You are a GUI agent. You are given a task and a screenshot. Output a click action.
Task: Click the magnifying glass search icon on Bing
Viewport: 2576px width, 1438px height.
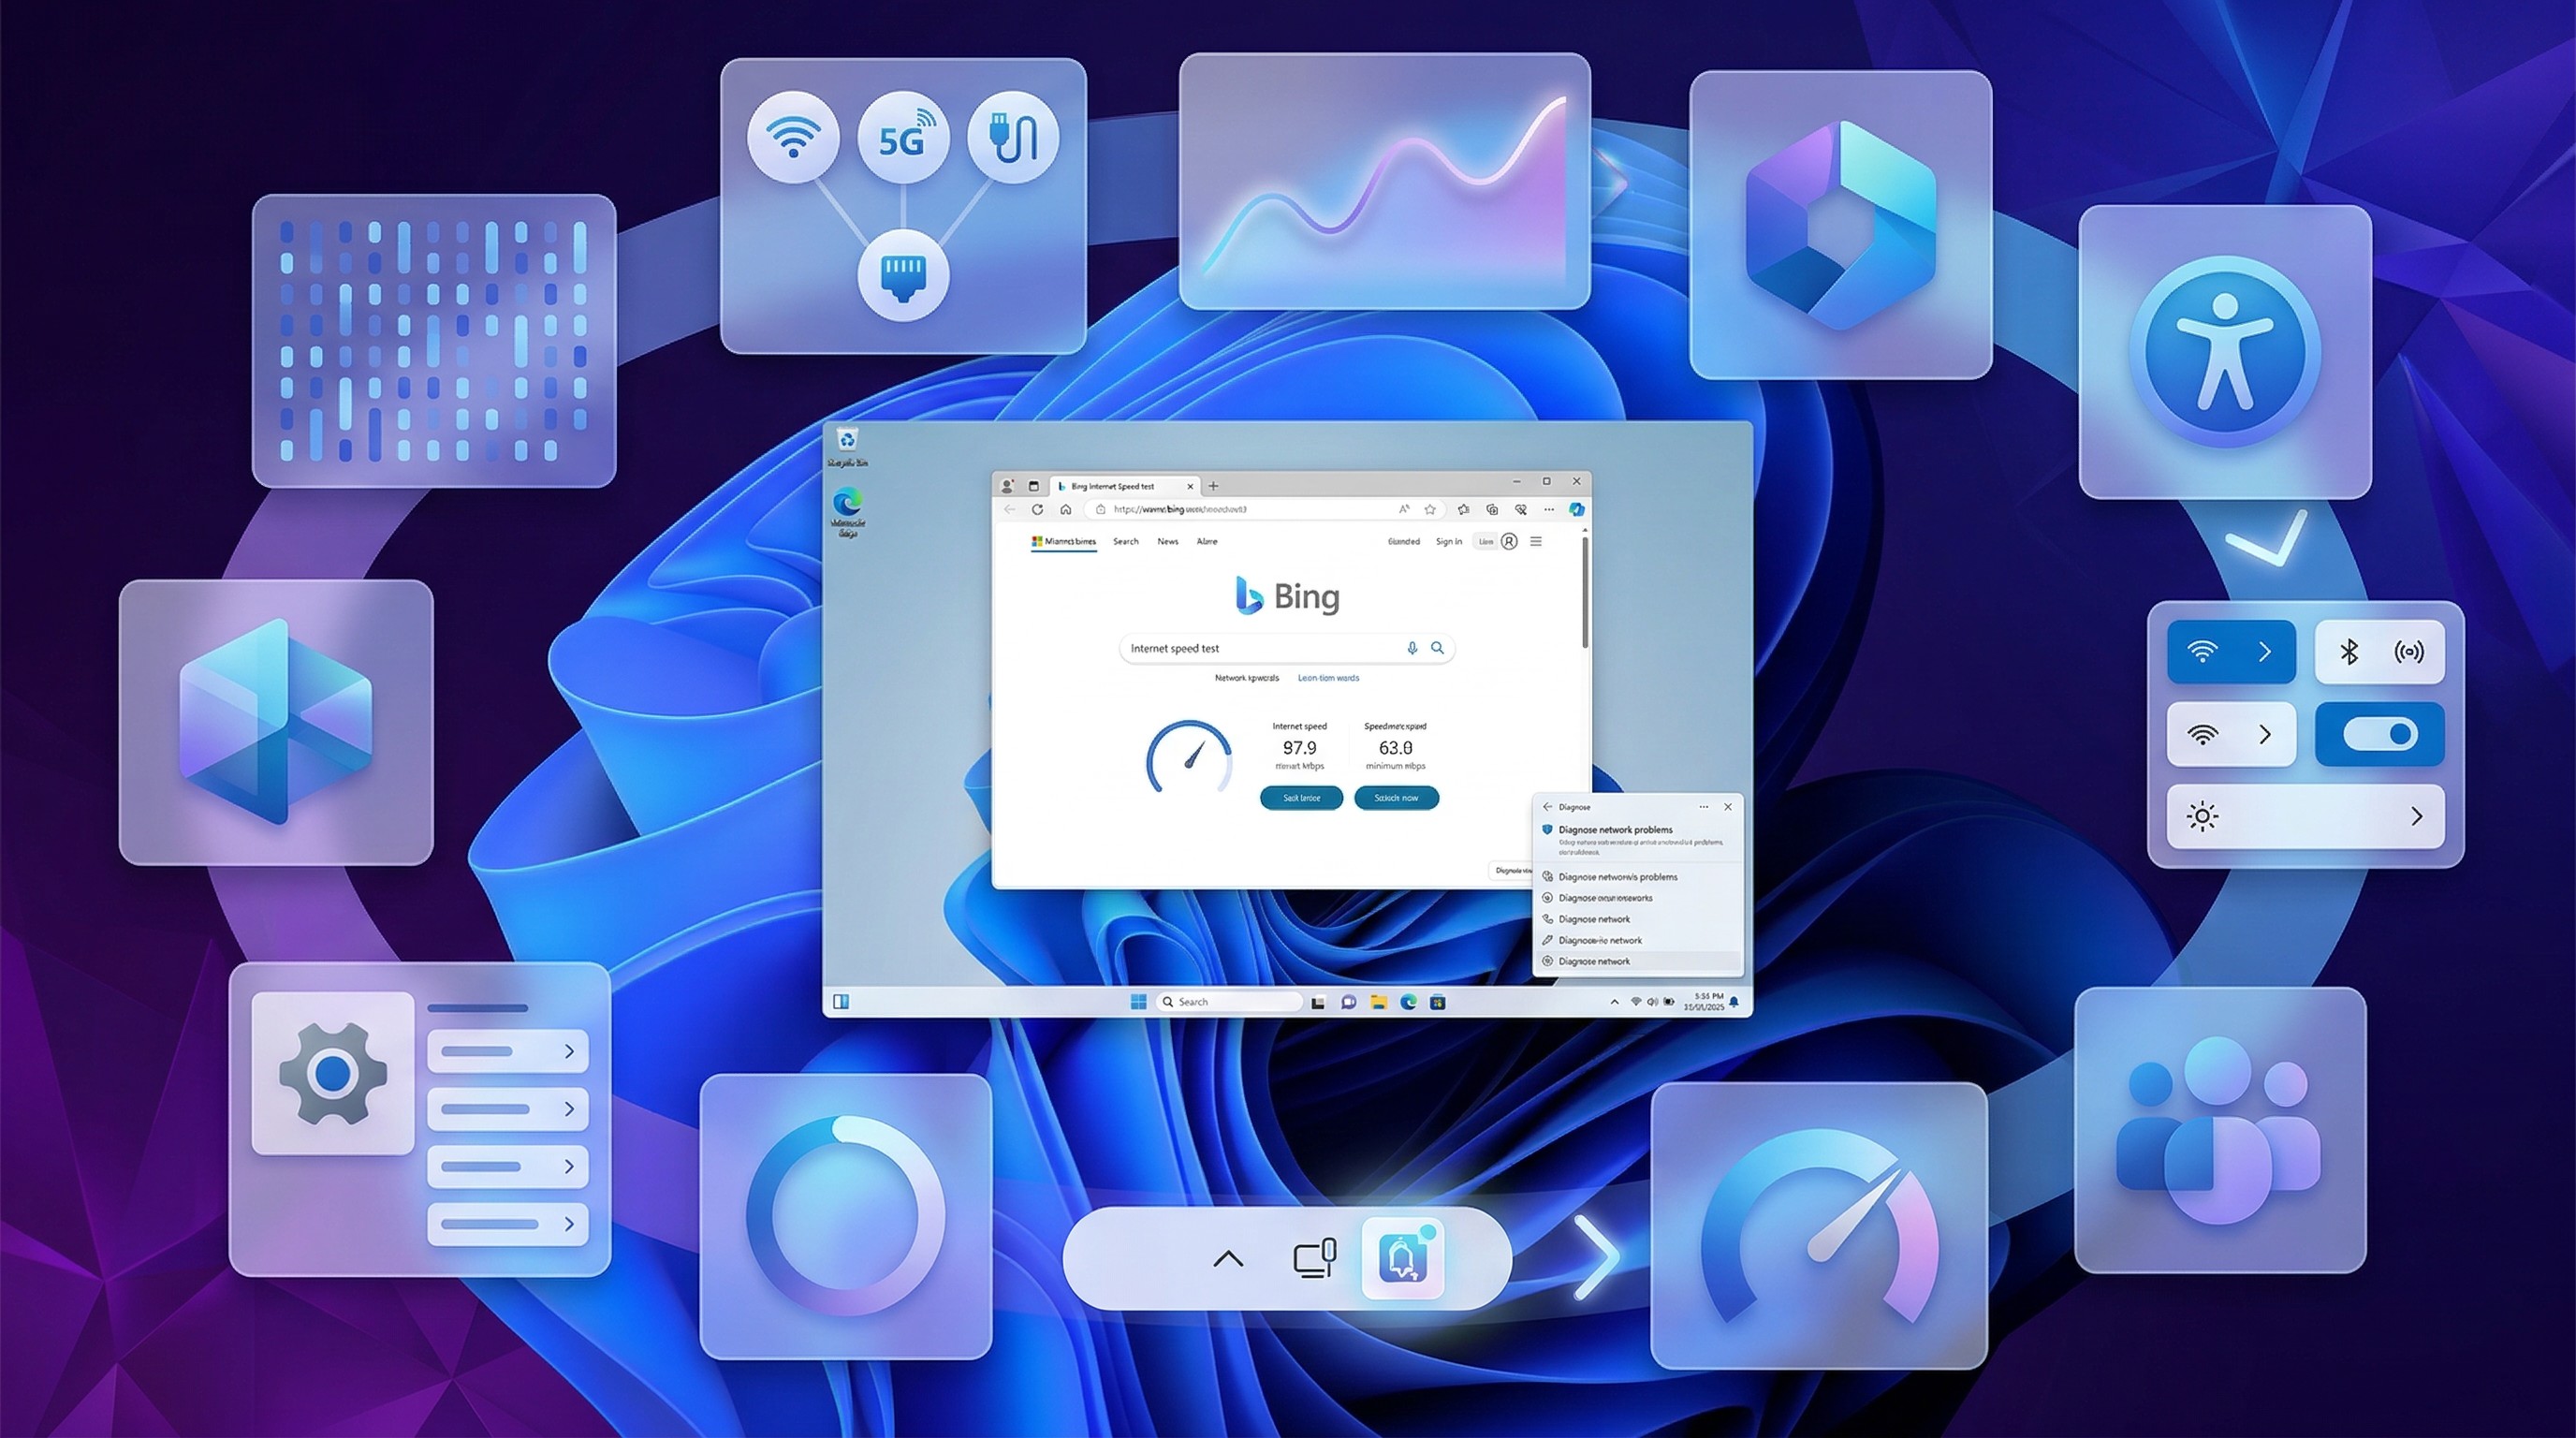[1438, 648]
